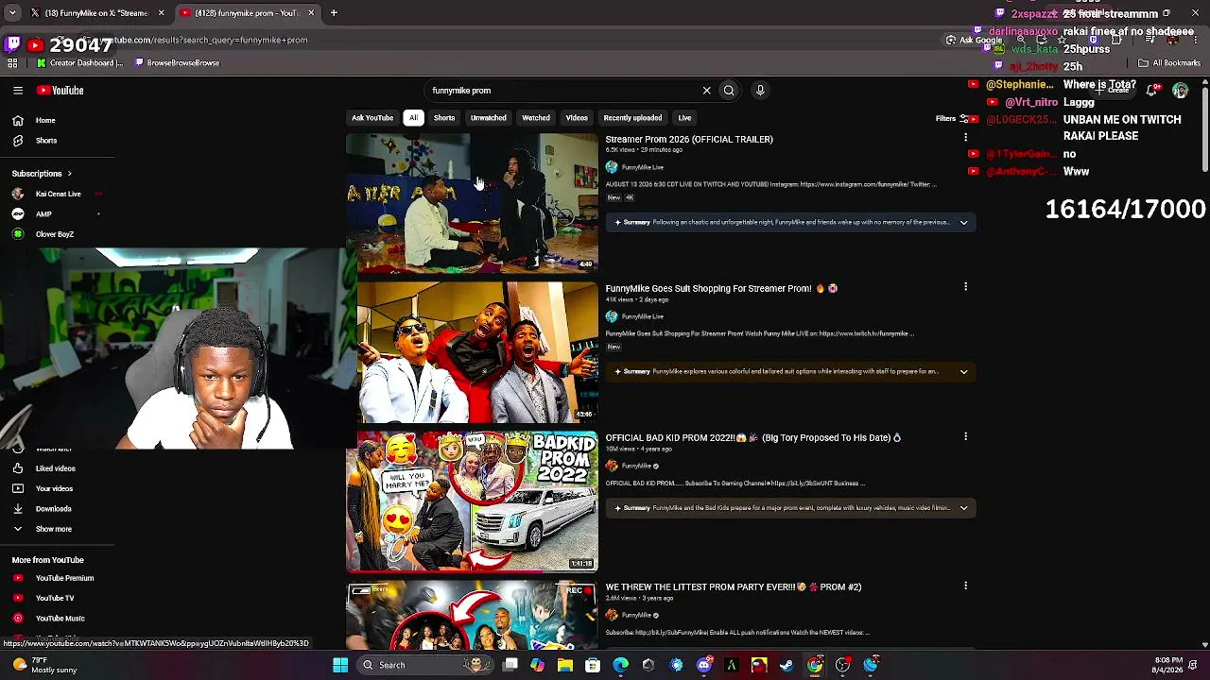This screenshot has height=680, width=1210.
Task: Clear the search query with the X
Action: click(706, 91)
